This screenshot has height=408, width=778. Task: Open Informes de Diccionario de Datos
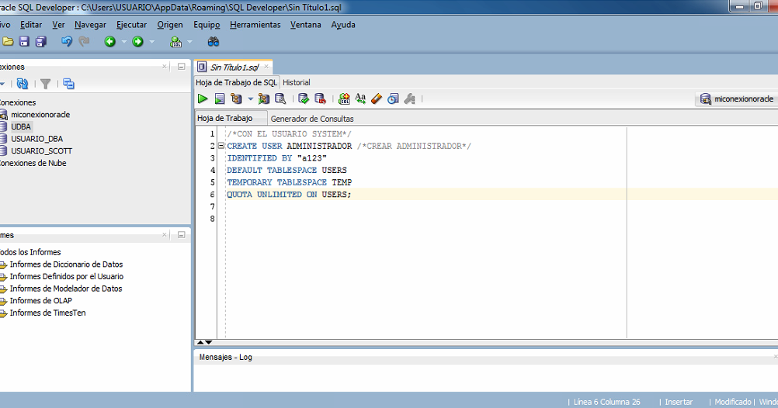(66, 265)
